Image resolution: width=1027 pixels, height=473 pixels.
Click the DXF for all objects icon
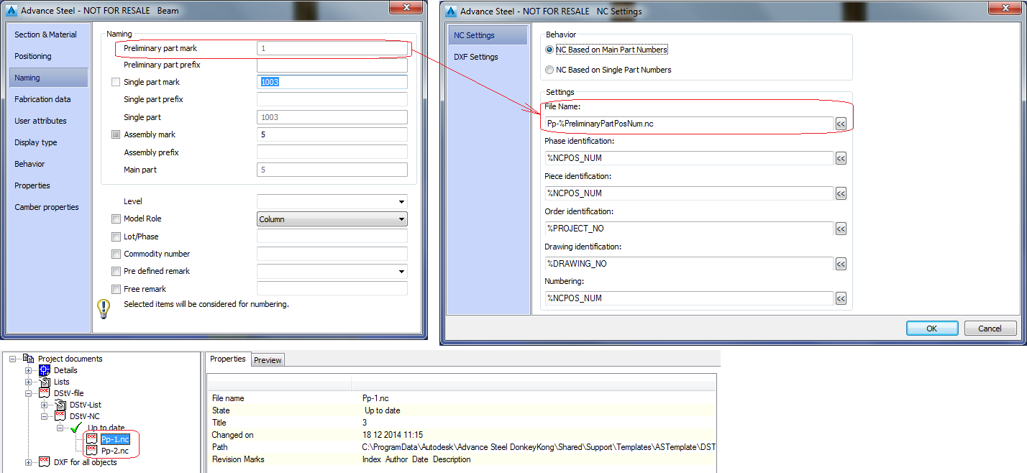click(45, 462)
